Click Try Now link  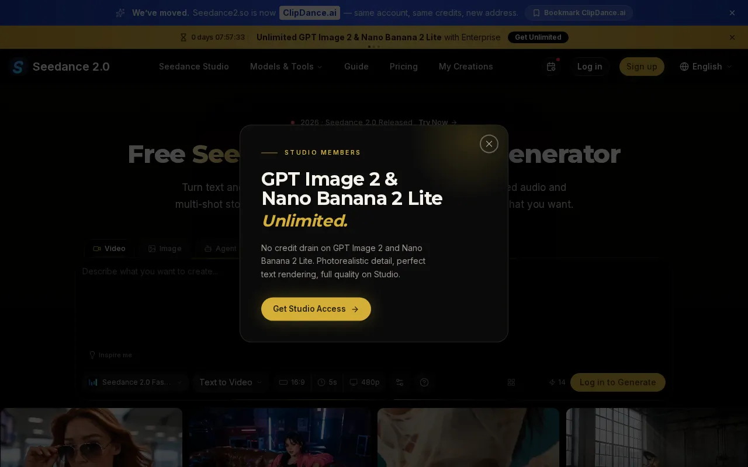click(438, 123)
